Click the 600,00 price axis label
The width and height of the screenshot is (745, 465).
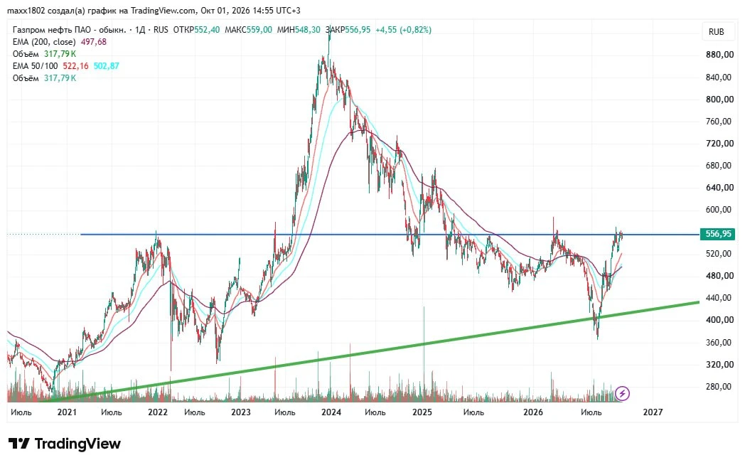tap(719, 210)
